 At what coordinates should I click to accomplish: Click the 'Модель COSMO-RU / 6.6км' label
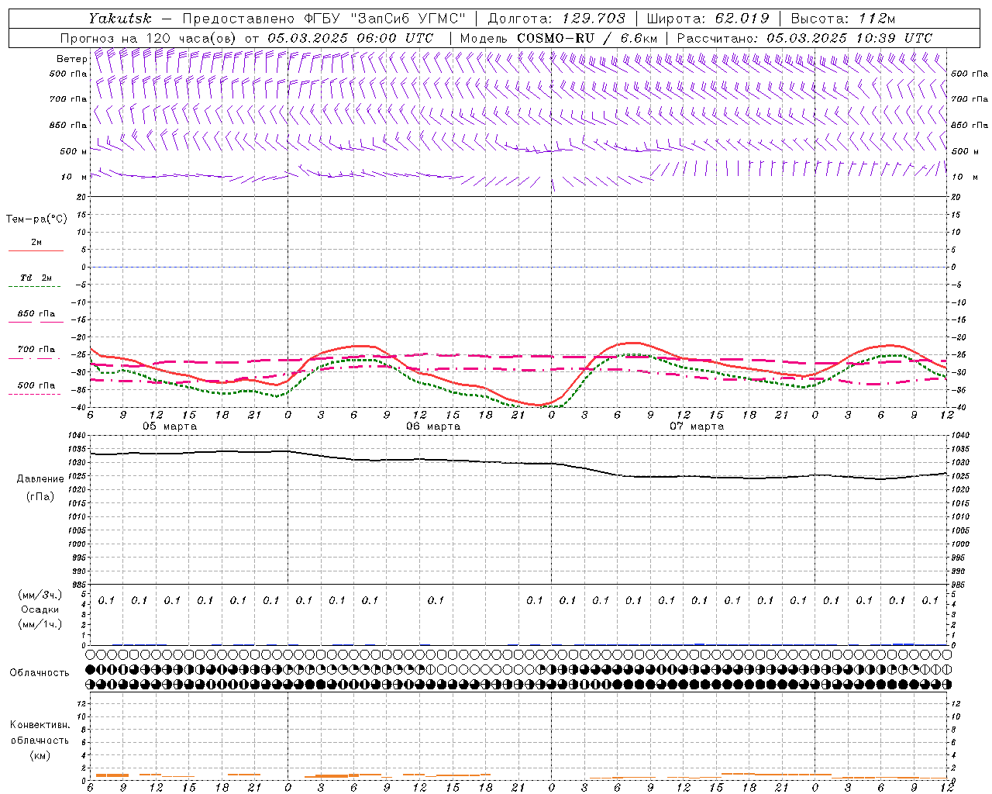click(x=558, y=38)
